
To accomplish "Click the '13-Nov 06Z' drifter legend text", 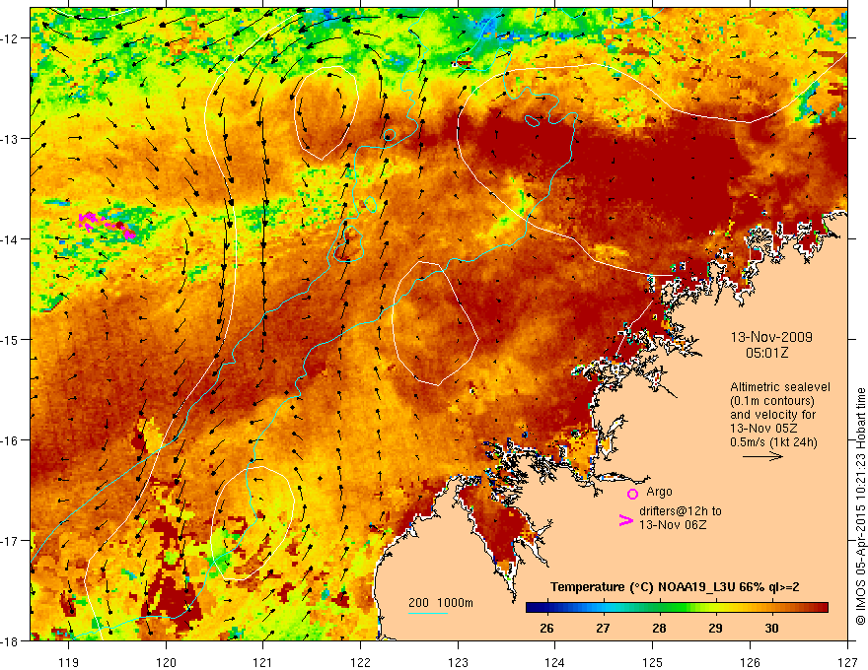I will (x=673, y=524).
